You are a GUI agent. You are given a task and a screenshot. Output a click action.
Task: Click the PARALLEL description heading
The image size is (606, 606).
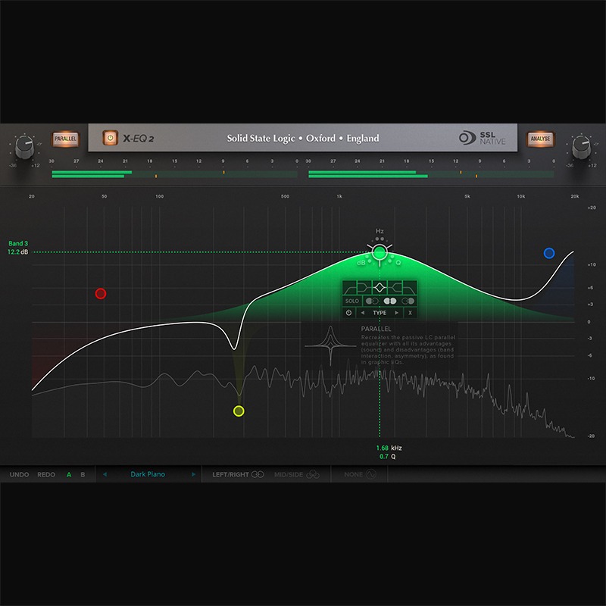coord(376,329)
